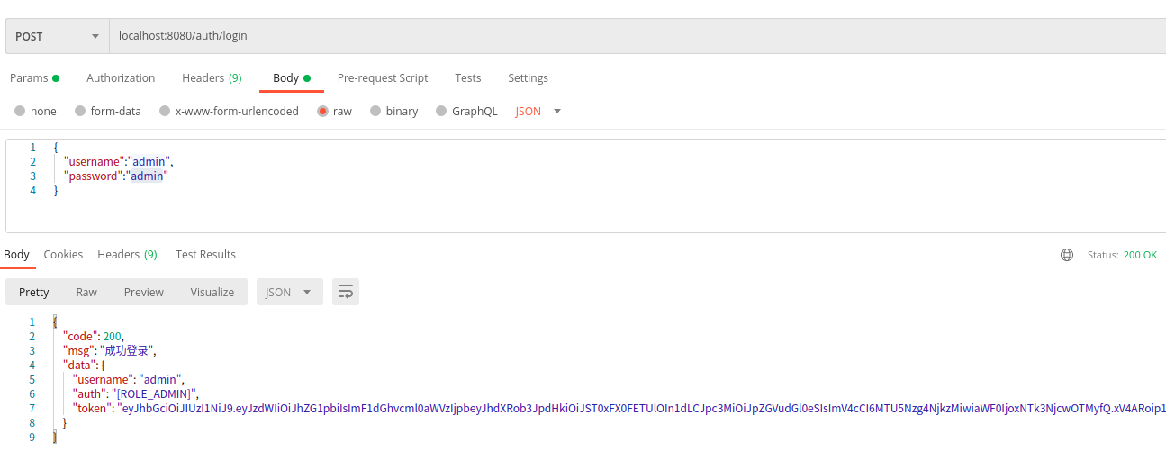The height and width of the screenshot is (452, 1166).
Task: Select the none body type radio
Action: (x=20, y=112)
